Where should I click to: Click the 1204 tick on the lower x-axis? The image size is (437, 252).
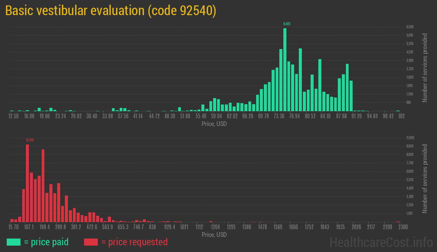tap(215, 227)
